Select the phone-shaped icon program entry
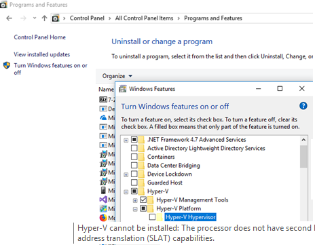Image resolution: width=315 pixels, height=245 pixels. tap(103, 190)
